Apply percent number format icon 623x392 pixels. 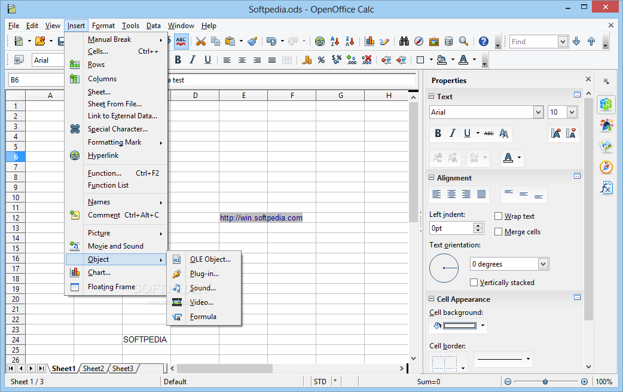coord(322,60)
